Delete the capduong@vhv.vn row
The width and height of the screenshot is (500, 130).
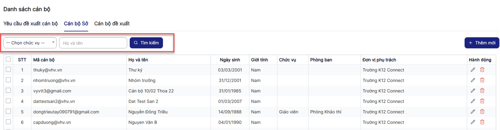tap(482, 122)
